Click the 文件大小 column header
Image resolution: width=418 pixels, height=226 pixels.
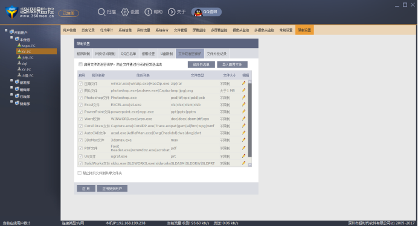pyautogui.click(x=230, y=75)
